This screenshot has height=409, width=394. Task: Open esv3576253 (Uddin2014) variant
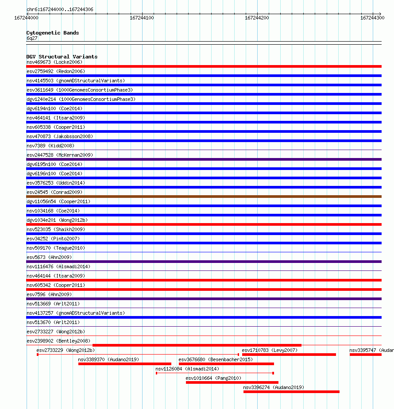coord(56,183)
